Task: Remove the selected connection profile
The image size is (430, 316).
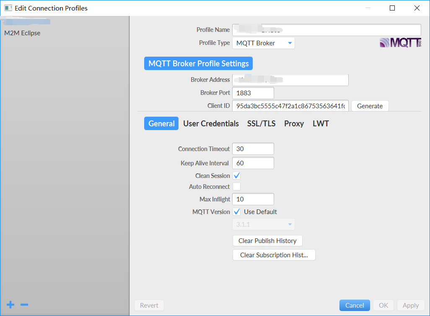Action: 24,305
